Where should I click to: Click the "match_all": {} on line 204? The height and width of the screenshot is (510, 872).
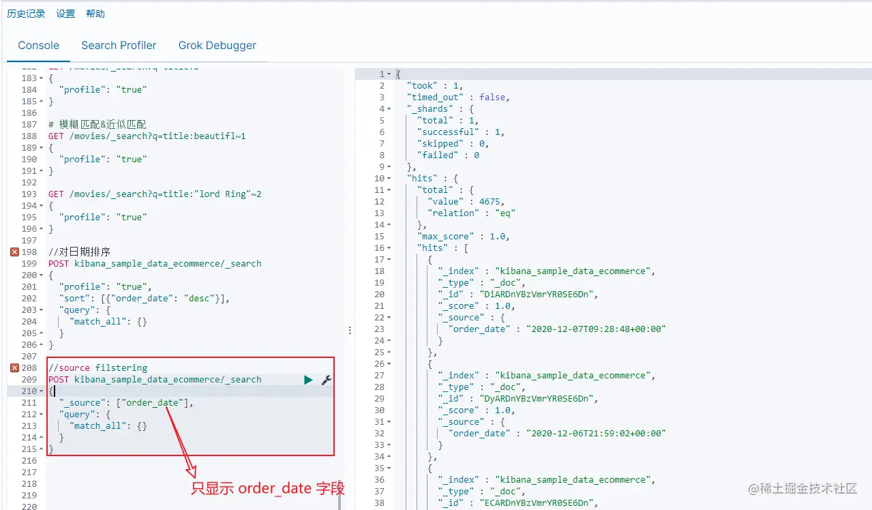pyautogui.click(x=108, y=322)
